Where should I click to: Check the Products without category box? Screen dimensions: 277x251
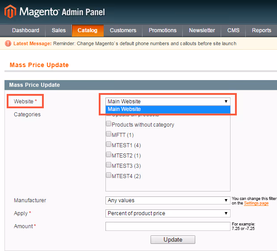[x=109, y=123]
